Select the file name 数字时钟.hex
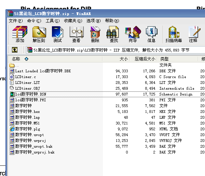Viewport: 205px width, 176px height. [x=27, y=112]
